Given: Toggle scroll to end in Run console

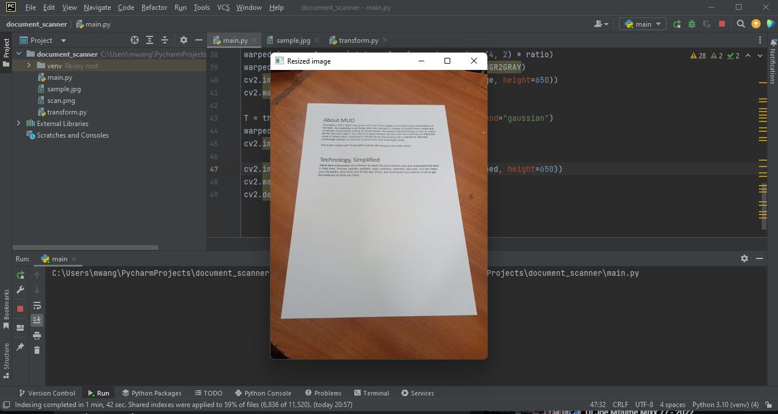Looking at the screenshot, I should click(37, 320).
